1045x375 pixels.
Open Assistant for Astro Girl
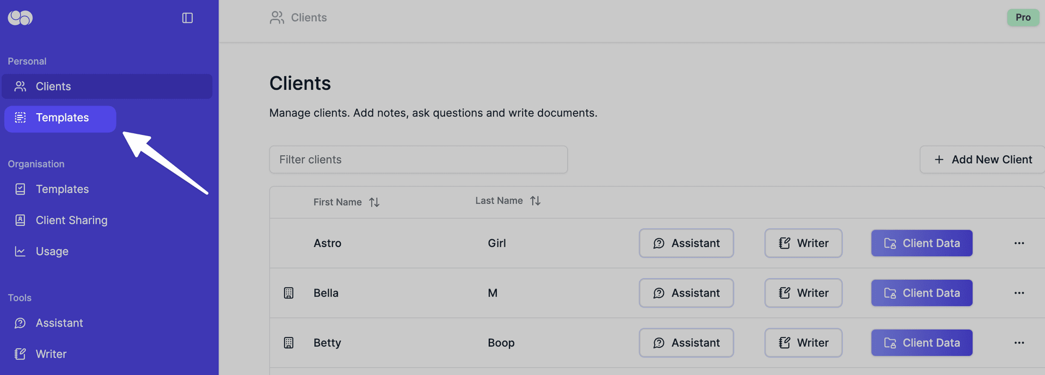click(x=686, y=243)
